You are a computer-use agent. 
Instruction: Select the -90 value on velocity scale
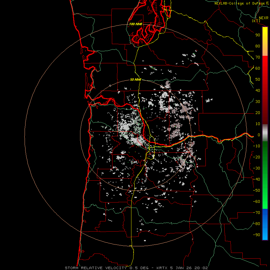(256, 235)
